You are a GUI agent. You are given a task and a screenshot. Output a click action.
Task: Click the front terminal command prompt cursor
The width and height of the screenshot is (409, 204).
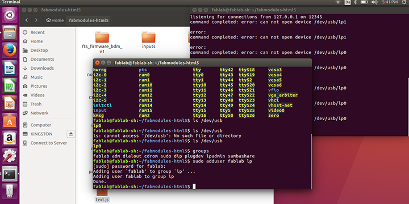(194, 186)
